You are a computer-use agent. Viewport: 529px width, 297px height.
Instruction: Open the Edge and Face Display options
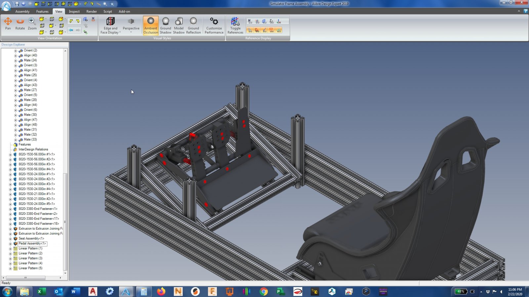point(111,25)
